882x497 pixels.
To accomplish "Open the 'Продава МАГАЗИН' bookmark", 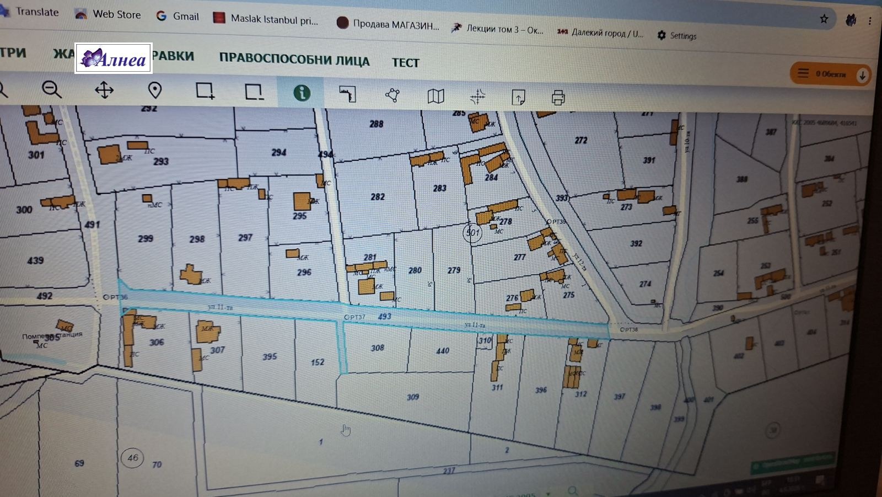I will (x=388, y=24).
